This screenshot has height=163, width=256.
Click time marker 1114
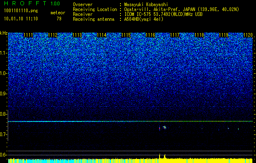102,35
